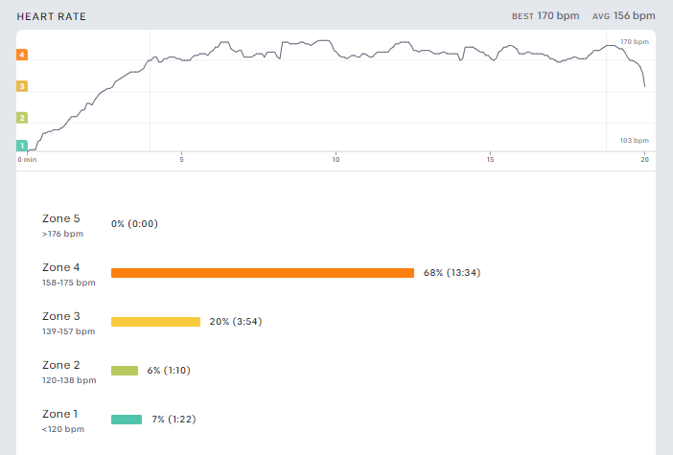
Task: Click the Zone 5 label
Action: coord(61,218)
